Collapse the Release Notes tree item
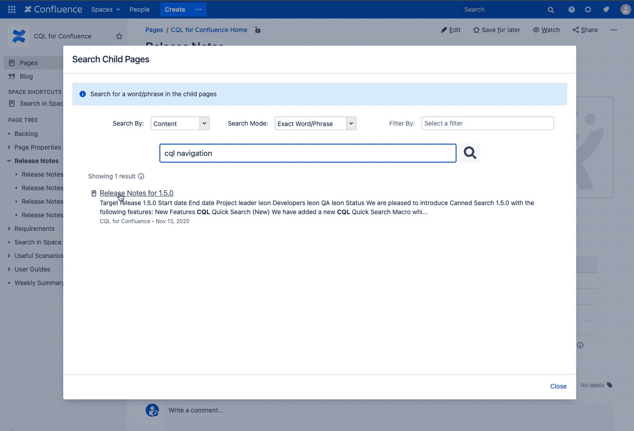This screenshot has width=634, height=431. click(x=9, y=161)
